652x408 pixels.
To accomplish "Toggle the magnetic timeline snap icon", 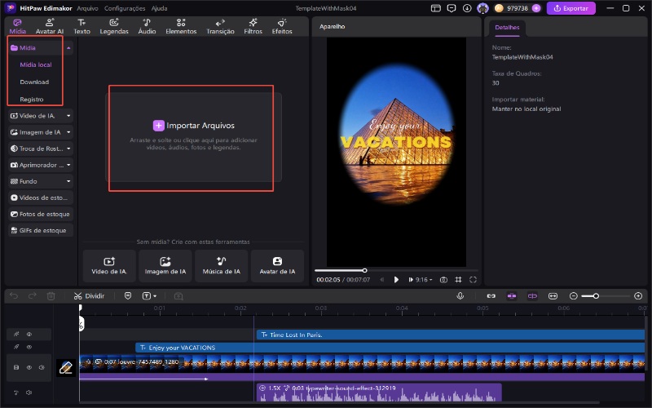I will (x=512, y=296).
